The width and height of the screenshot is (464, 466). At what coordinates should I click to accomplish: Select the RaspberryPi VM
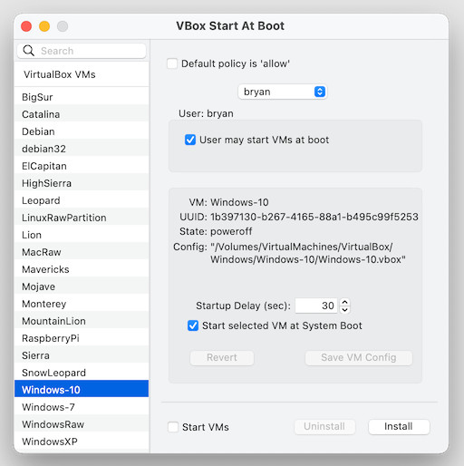pos(82,338)
